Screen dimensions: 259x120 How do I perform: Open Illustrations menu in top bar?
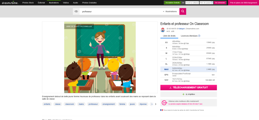(54, 3)
